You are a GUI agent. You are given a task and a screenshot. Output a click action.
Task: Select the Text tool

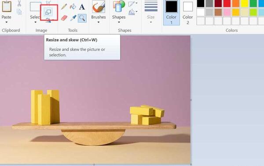point(82,7)
